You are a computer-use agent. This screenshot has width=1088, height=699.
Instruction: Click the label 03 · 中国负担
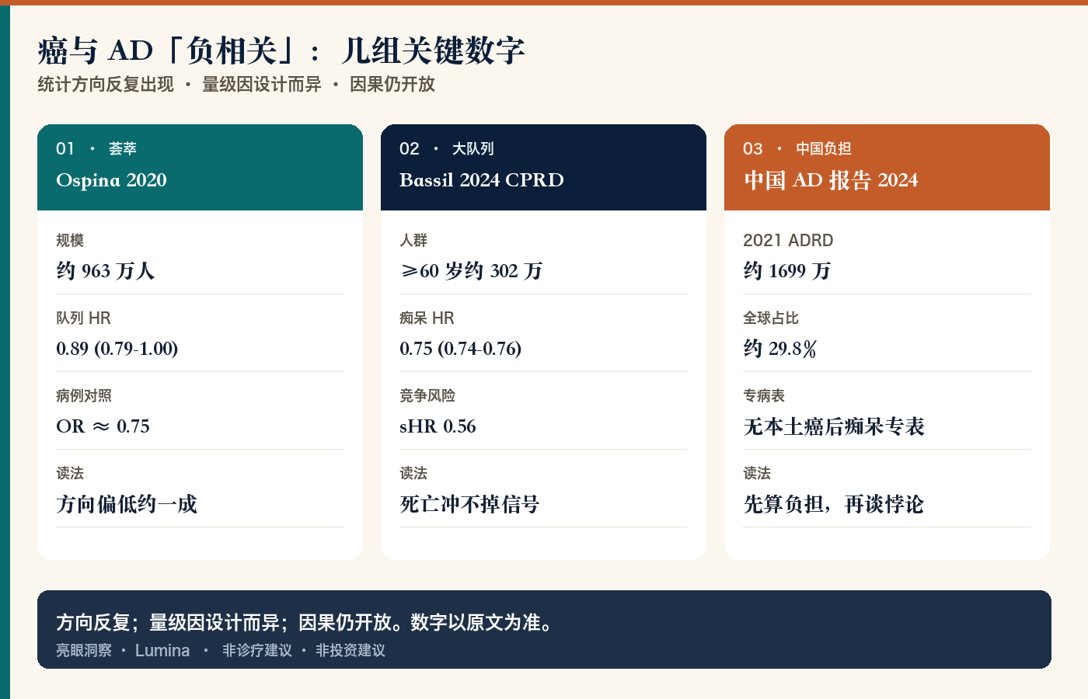797,148
